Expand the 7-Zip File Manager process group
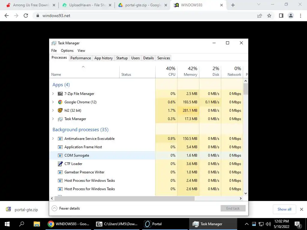The height and width of the screenshot is (230, 307). [x=53, y=94]
